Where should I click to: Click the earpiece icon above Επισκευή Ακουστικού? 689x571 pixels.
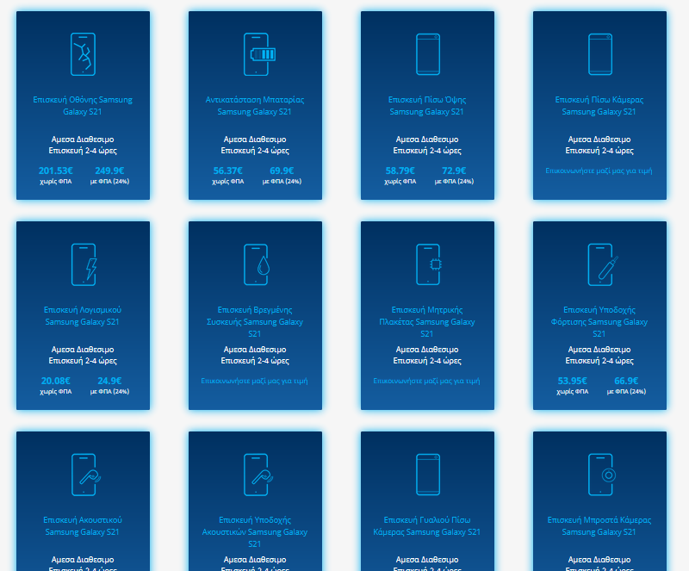click(x=85, y=475)
